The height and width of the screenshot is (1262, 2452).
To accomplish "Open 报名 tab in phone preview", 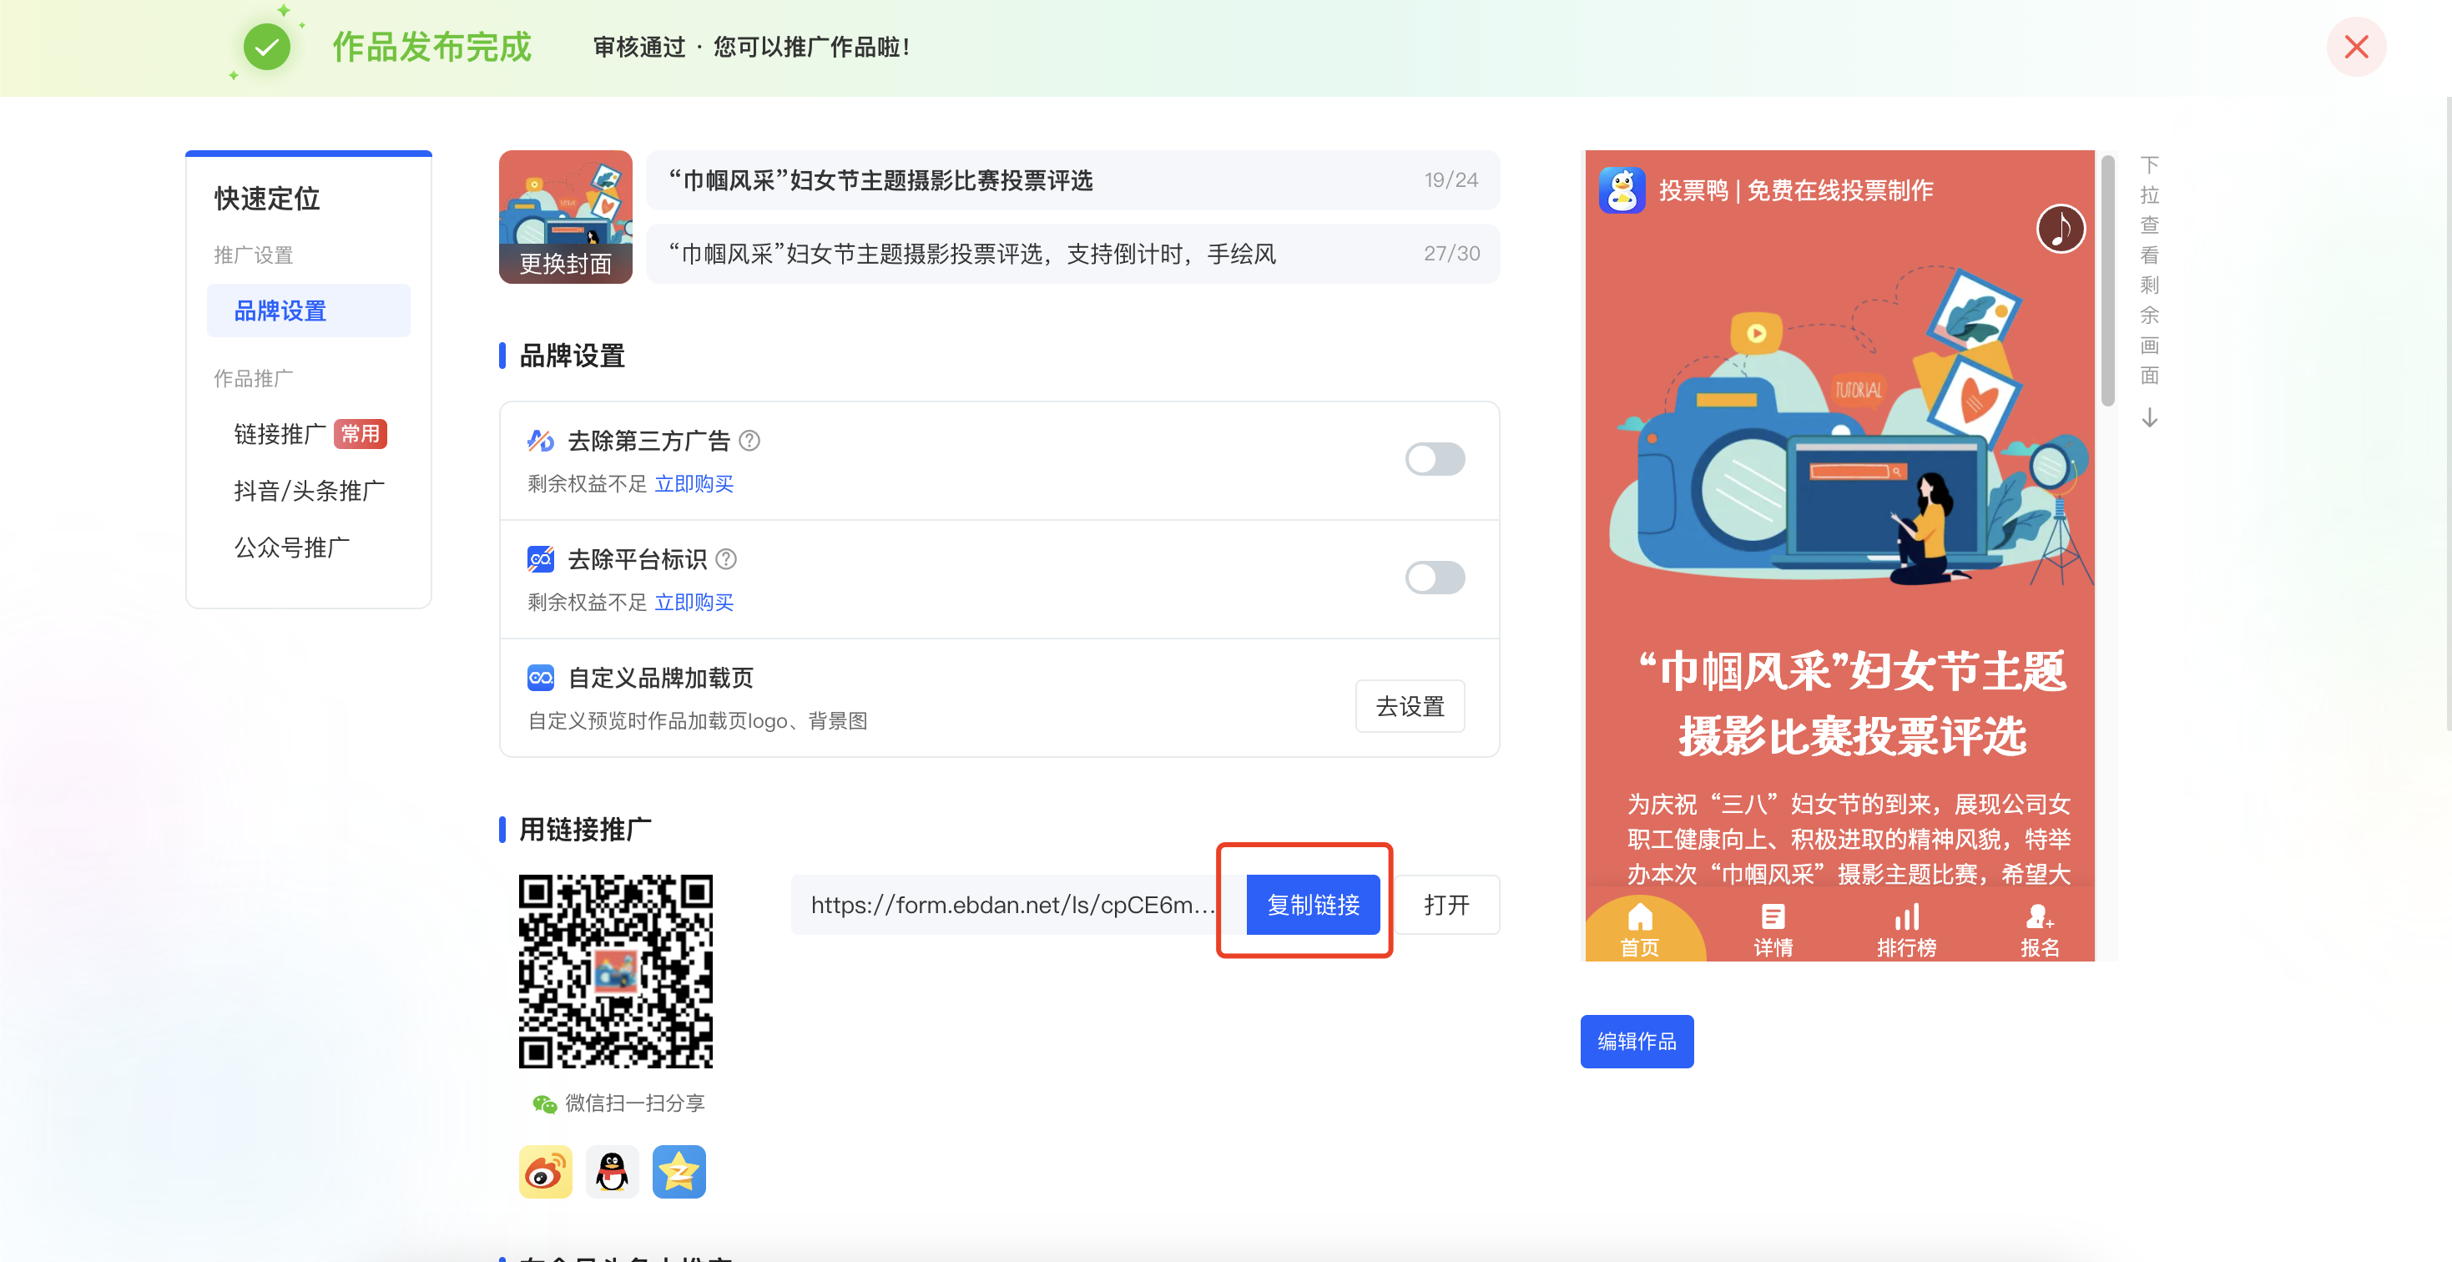I will pyautogui.click(x=2039, y=930).
